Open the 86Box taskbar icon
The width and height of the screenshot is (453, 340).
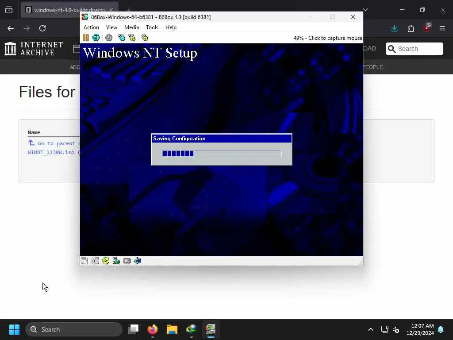point(211,329)
